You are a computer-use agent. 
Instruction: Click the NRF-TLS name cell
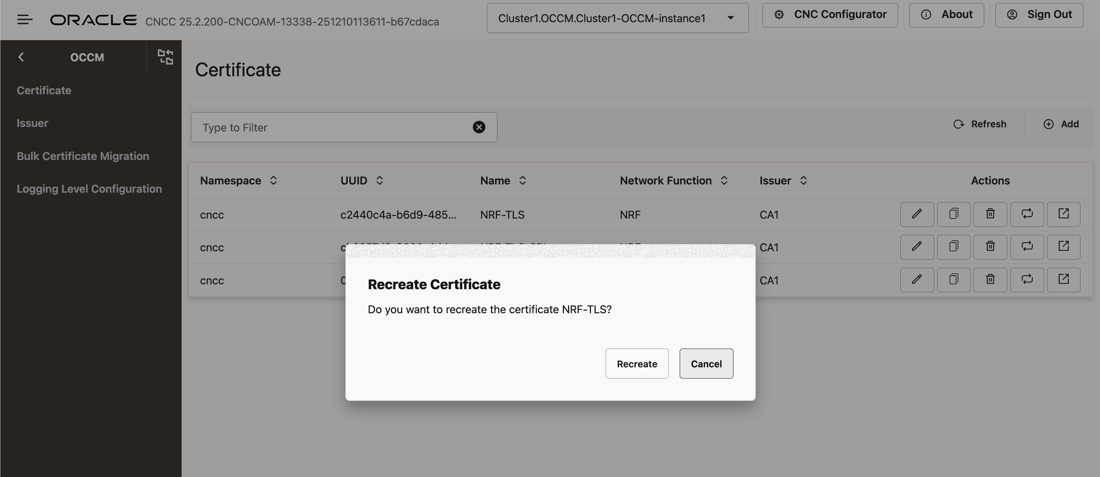point(502,214)
